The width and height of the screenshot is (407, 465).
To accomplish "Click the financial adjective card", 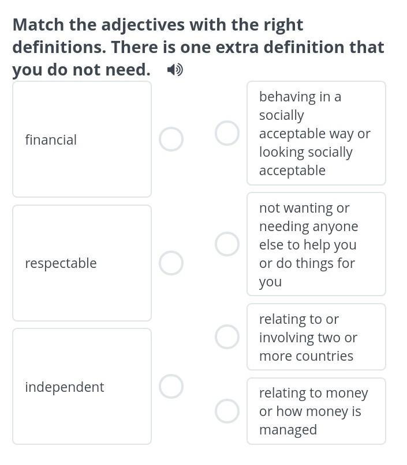I will click(82, 139).
